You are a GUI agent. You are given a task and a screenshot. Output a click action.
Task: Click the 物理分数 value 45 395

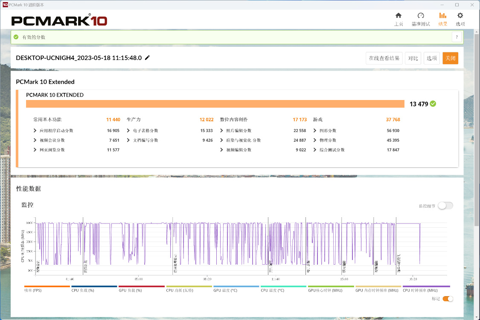pos(393,140)
